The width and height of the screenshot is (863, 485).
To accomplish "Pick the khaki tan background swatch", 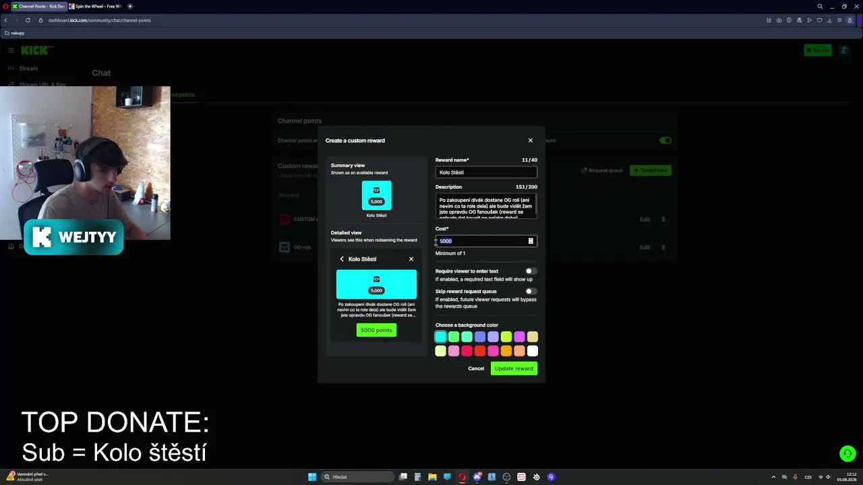I will pyautogui.click(x=533, y=337).
